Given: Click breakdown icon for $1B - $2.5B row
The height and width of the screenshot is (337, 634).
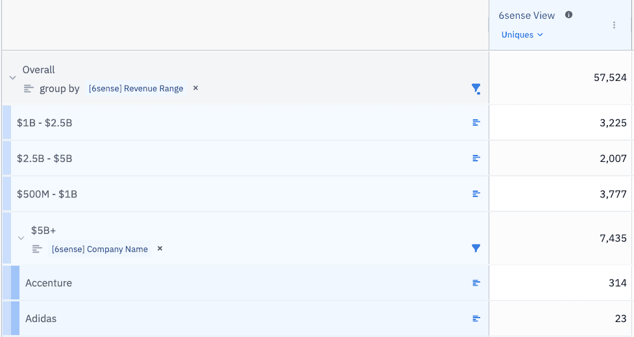Looking at the screenshot, I should [476, 122].
